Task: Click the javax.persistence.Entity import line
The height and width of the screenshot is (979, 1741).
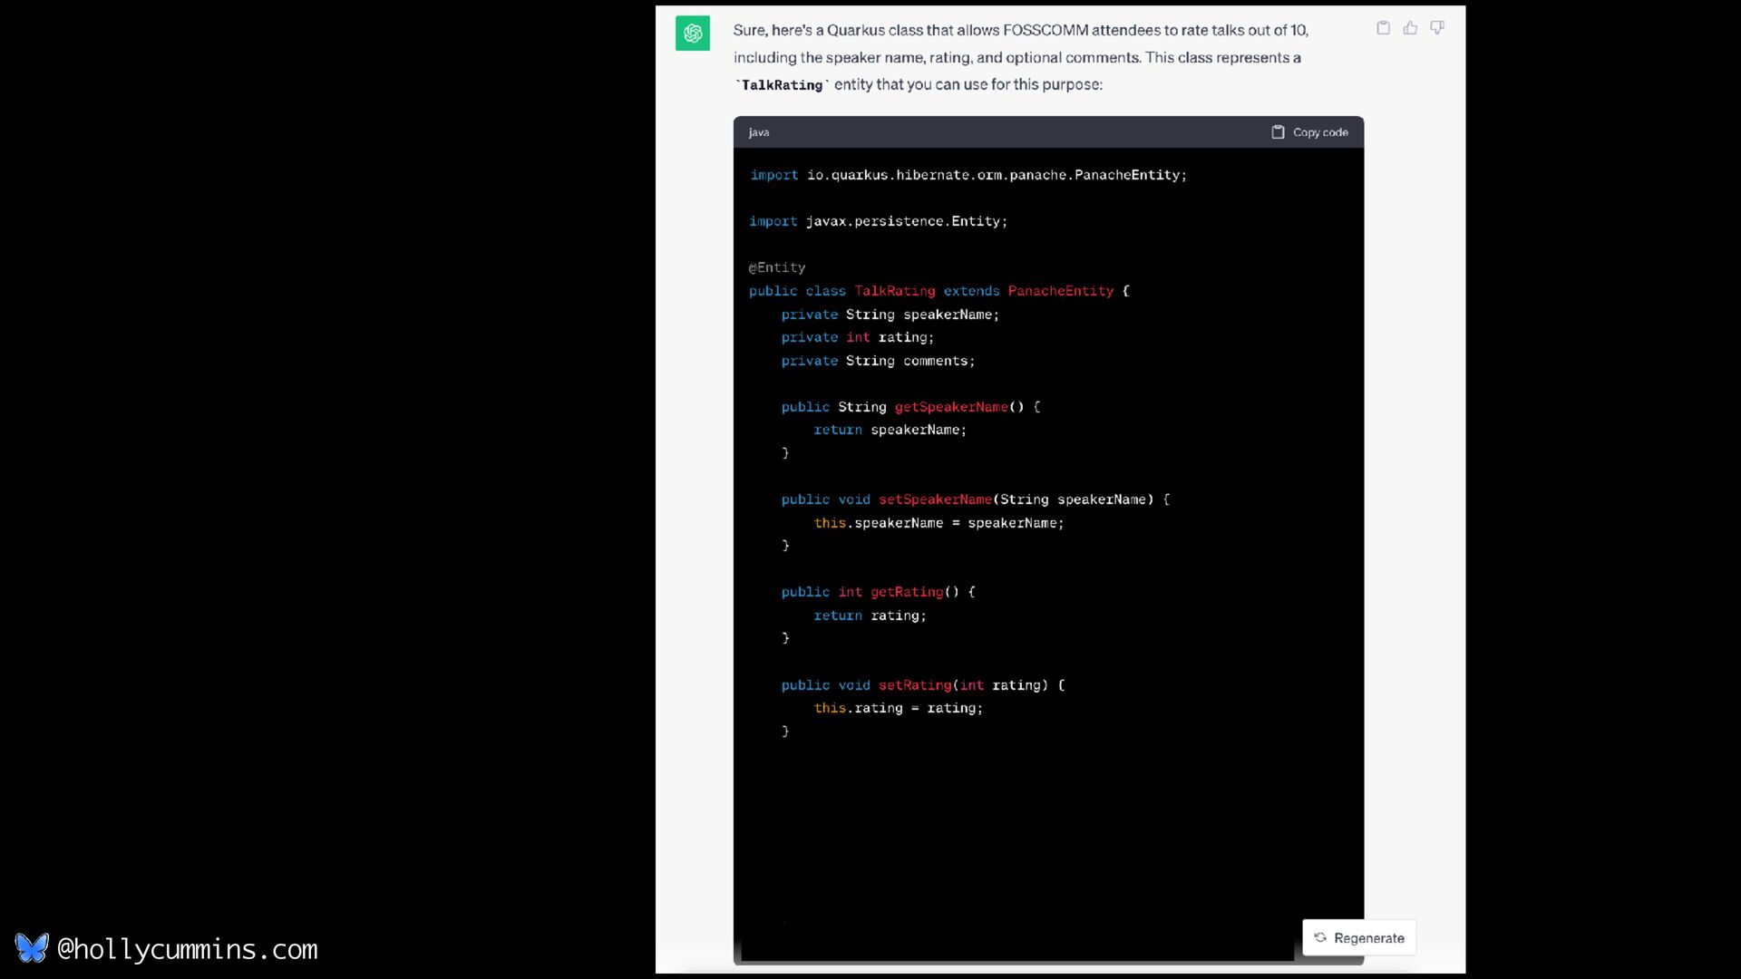Action: pos(878,221)
